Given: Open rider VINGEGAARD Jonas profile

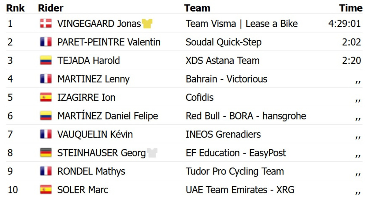Looking at the screenshot, I should pos(99,24).
